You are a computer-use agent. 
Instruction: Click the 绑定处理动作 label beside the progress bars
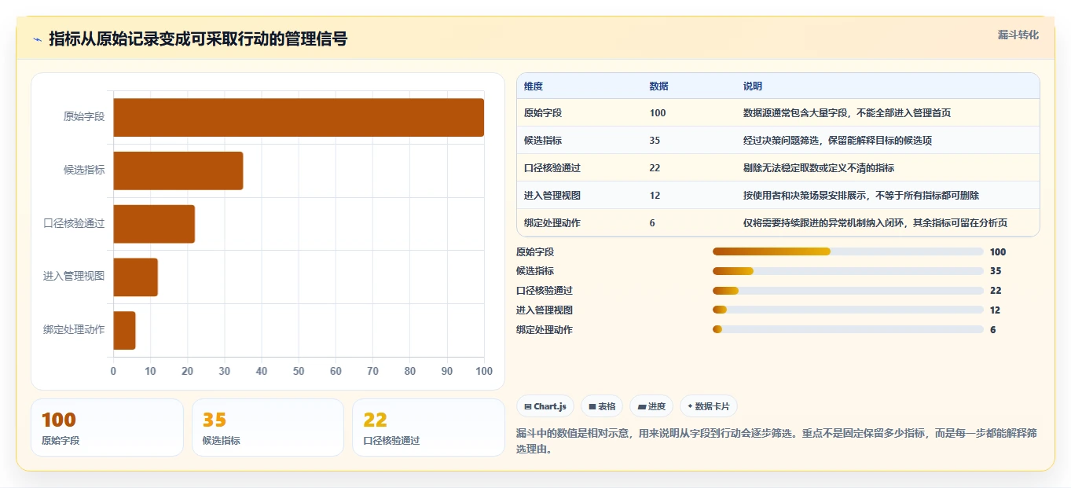click(545, 330)
